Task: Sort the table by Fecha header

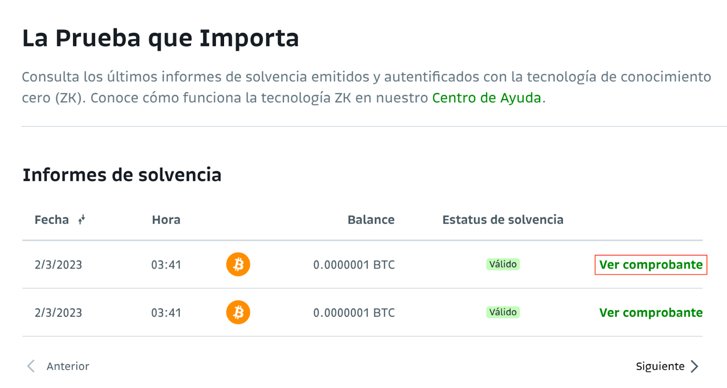Action: (x=52, y=220)
